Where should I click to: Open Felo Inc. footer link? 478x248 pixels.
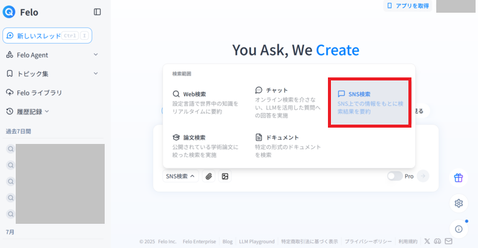167,241
